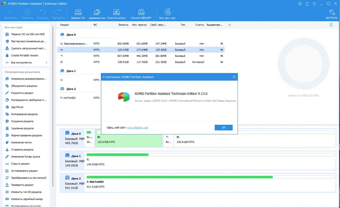Click the Повторить (Redo) toolbar icon
Viewport: 340px width, 208px height.
click(x=58, y=14)
